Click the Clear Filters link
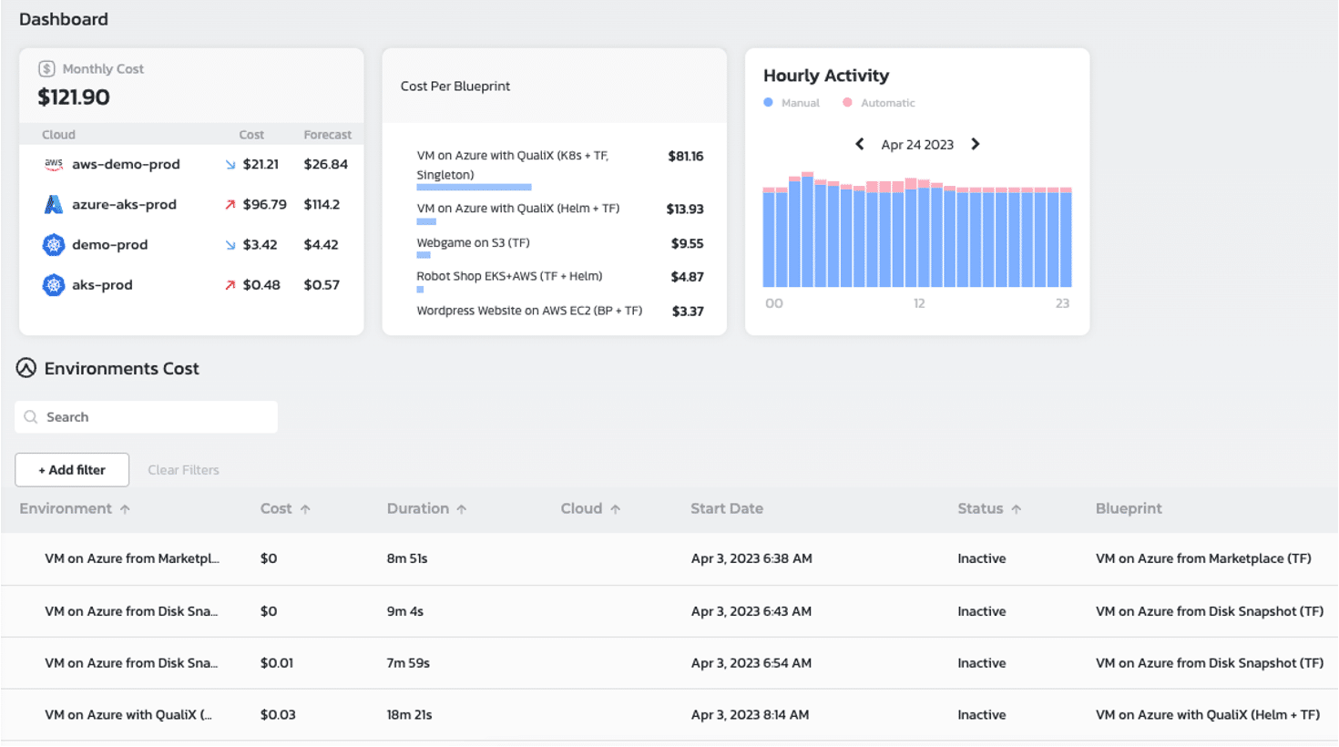 tap(183, 470)
